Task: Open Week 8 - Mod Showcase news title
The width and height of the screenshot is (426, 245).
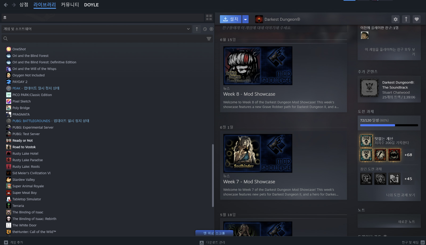Action: 249,94
